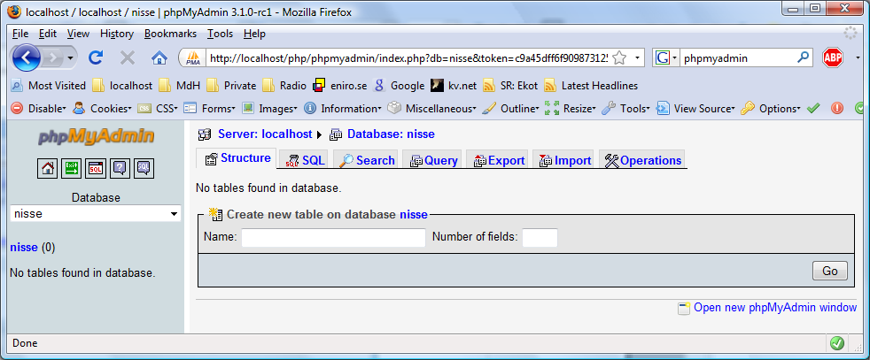Click Database: nisse breadcrumb link
Image resolution: width=870 pixels, height=360 pixels.
tap(391, 134)
